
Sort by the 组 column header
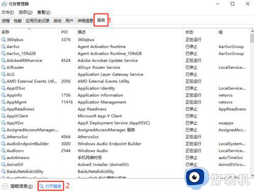[x=220, y=32]
